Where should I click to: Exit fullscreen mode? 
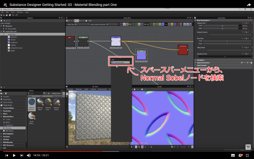pyautogui.click(x=247, y=155)
